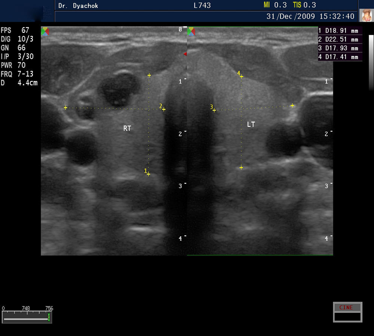
Task: Click caliper cross labeled 3
Action: tap(214, 110)
